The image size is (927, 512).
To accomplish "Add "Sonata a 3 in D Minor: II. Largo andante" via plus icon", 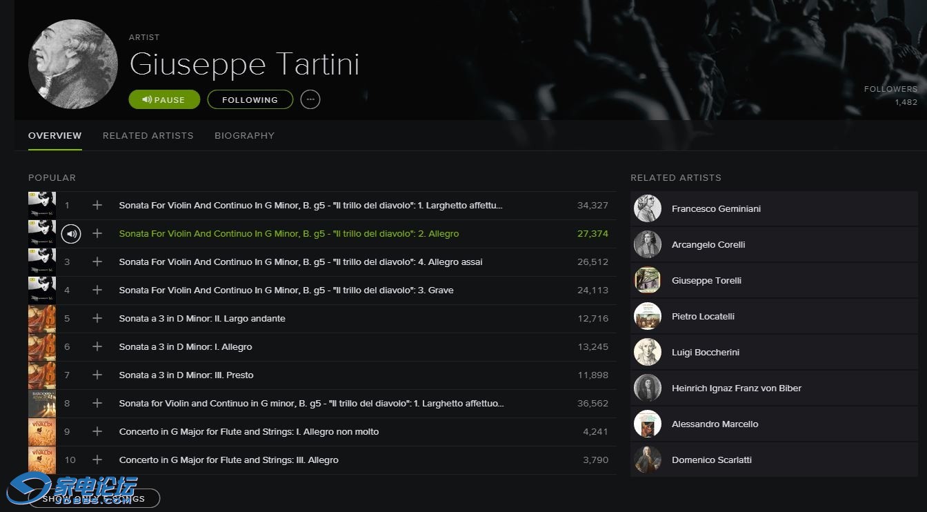I will 97,318.
